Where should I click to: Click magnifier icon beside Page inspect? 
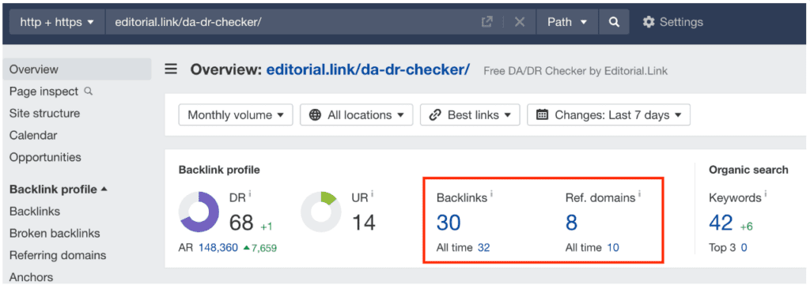pos(89,92)
